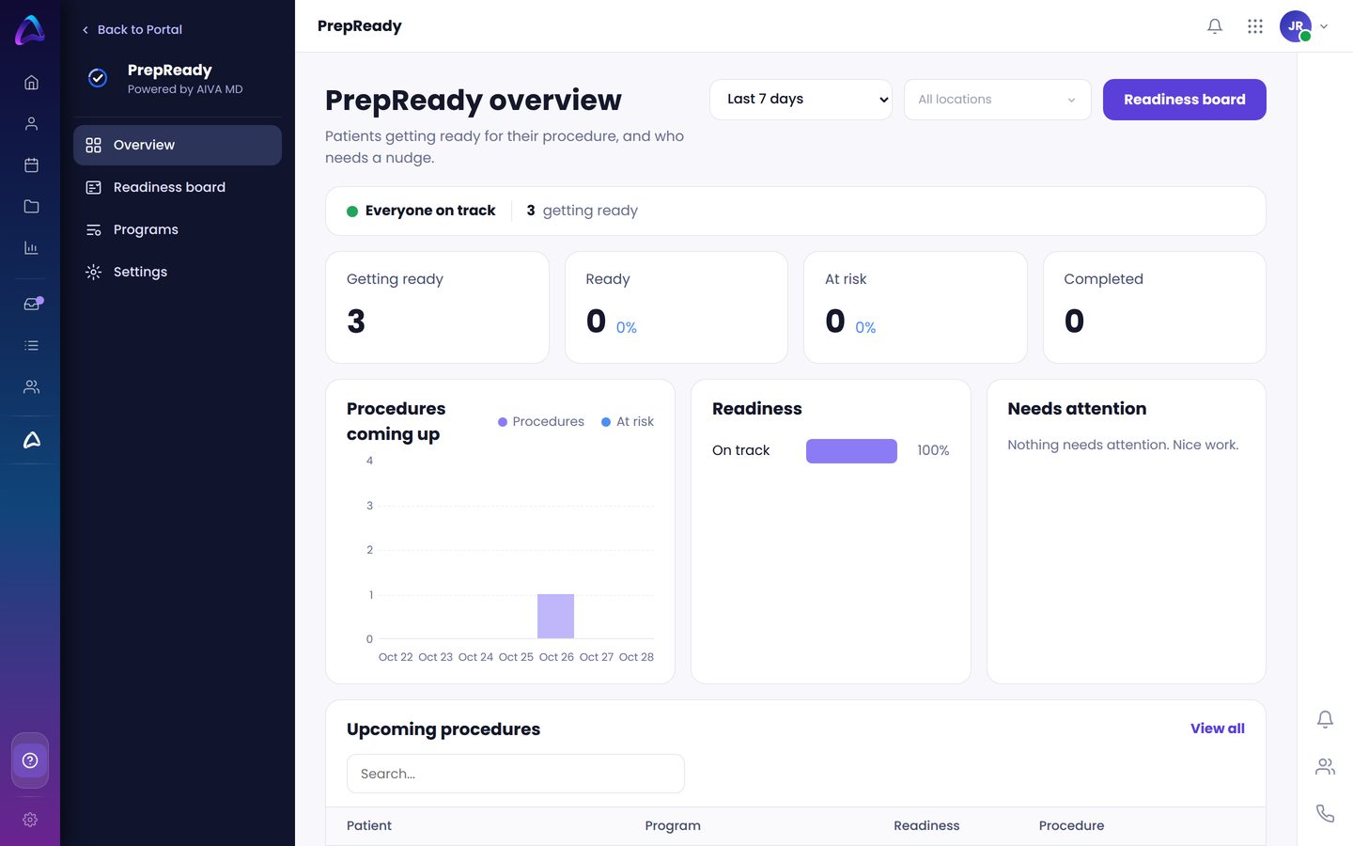1353x846 pixels.
Task: Open the bar chart analytics icon in left rail
Action: pos(31,248)
